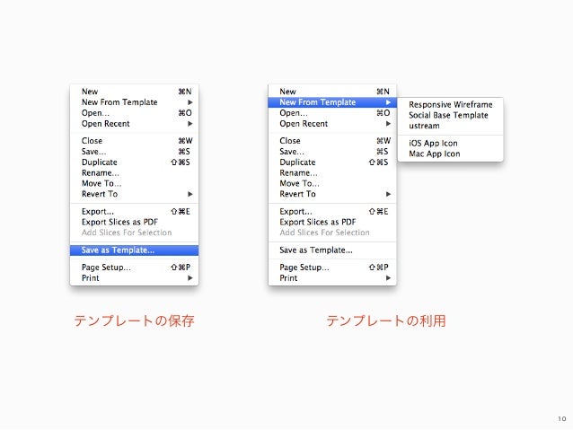Choose Rename... in the right menu

[x=332, y=172]
